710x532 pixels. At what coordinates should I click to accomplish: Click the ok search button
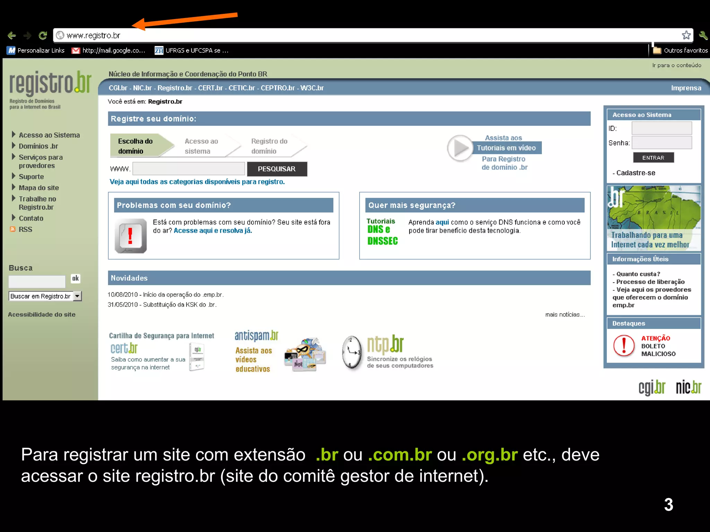pos(76,278)
